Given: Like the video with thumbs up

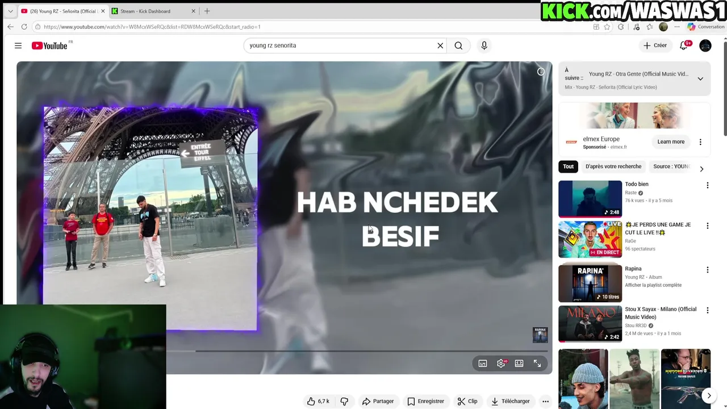Looking at the screenshot, I should [x=318, y=401].
